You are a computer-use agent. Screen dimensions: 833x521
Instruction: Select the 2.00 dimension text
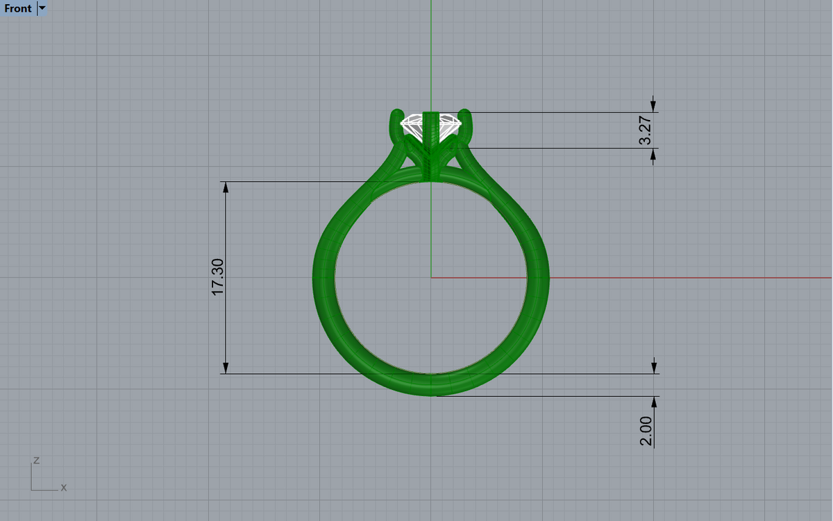click(646, 431)
